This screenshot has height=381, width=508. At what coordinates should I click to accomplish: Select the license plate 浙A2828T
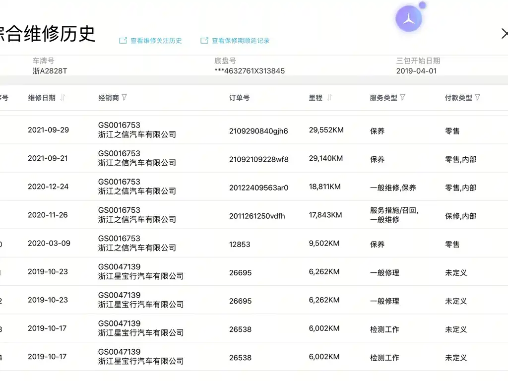tap(50, 71)
